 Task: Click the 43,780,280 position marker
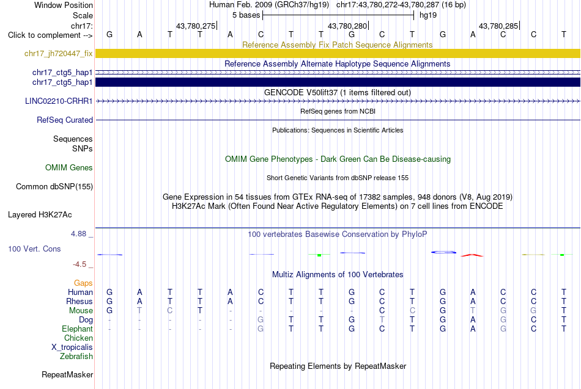point(347,26)
